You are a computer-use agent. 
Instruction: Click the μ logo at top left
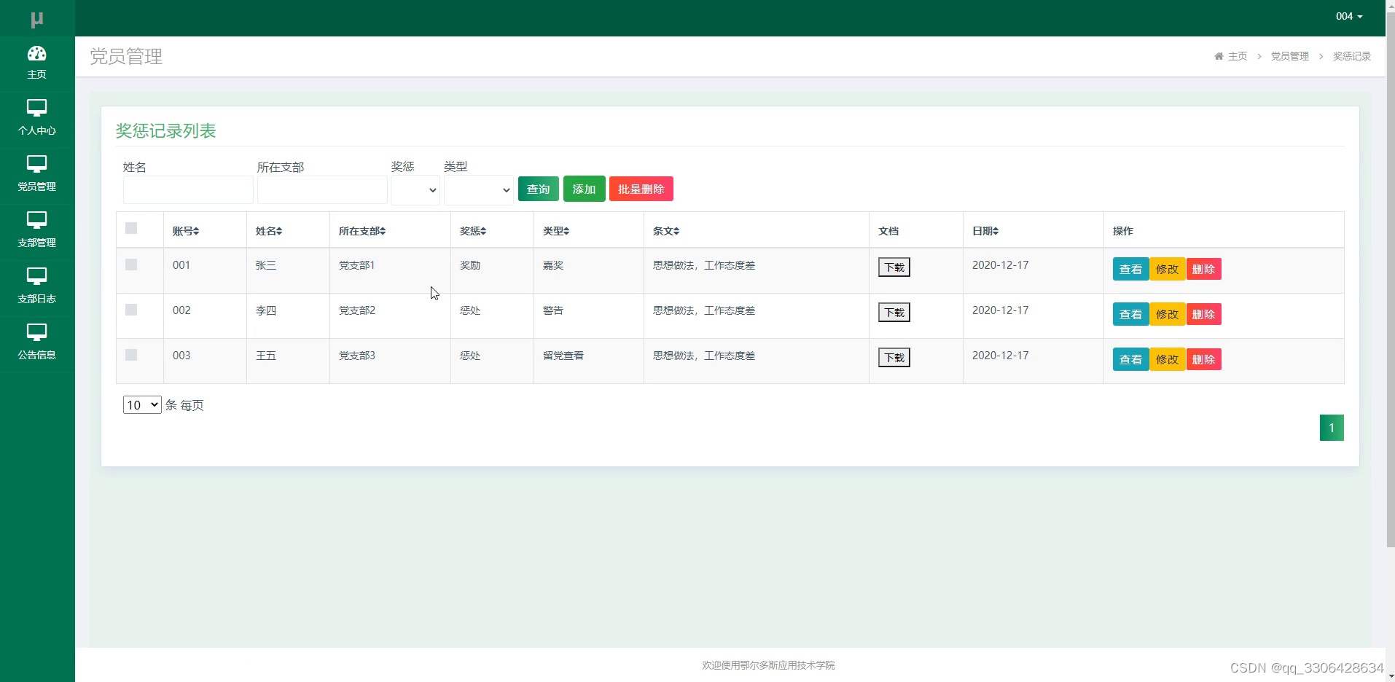pyautogui.click(x=36, y=18)
